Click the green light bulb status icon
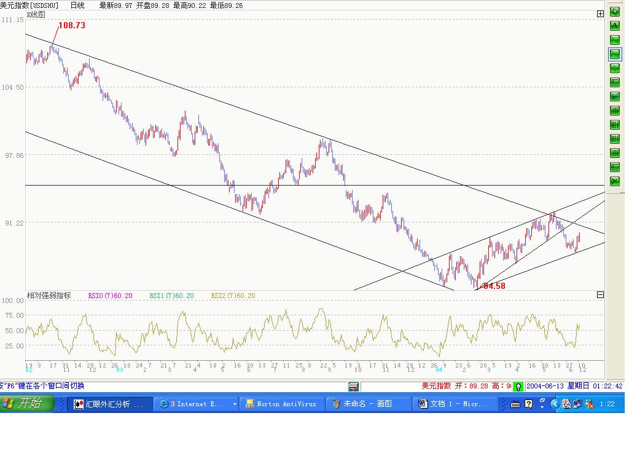Image resolution: width=629 pixels, height=472 pixels. click(x=518, y=387)
